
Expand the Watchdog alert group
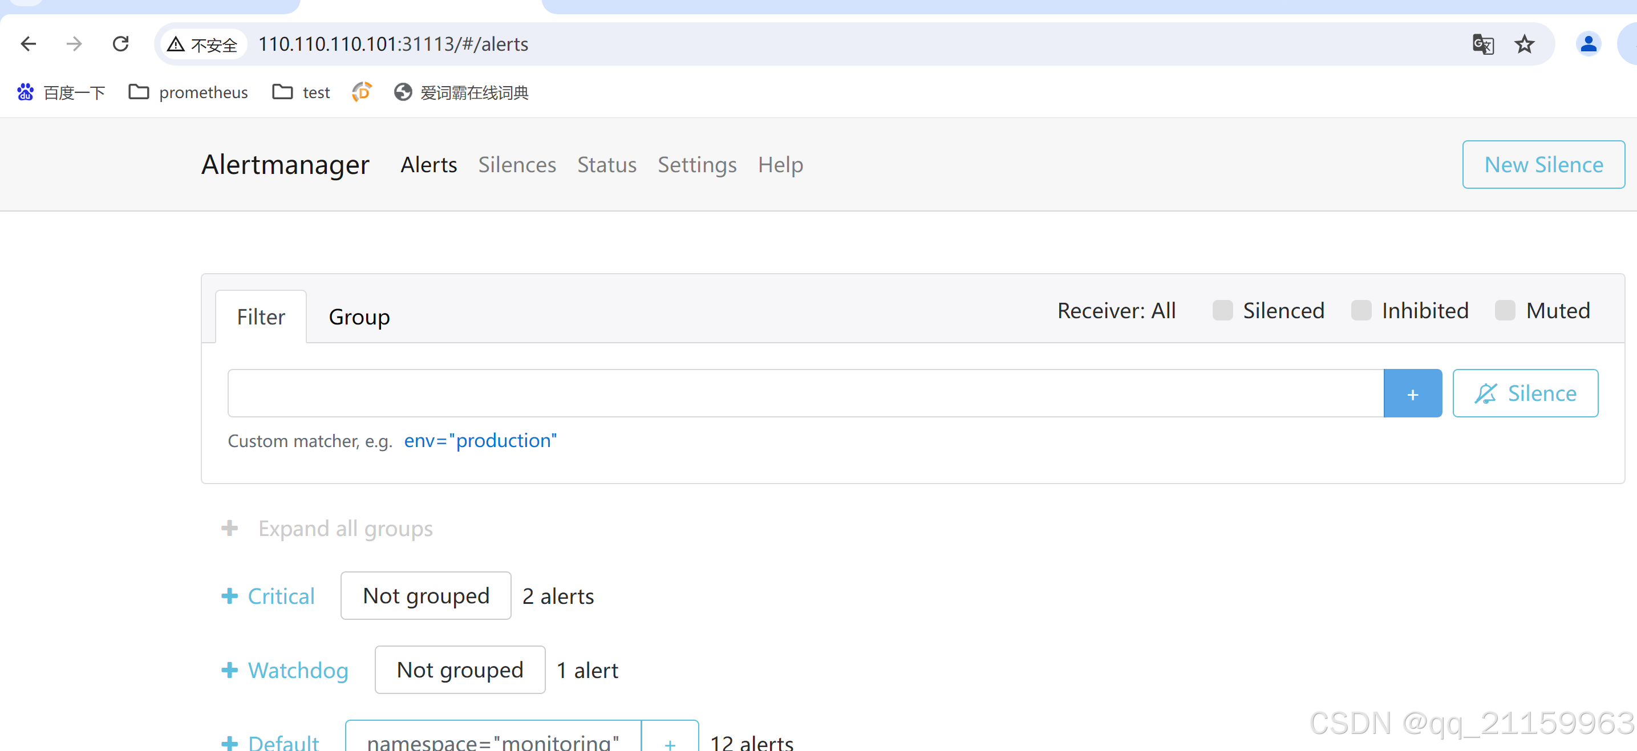coord(285,670)
